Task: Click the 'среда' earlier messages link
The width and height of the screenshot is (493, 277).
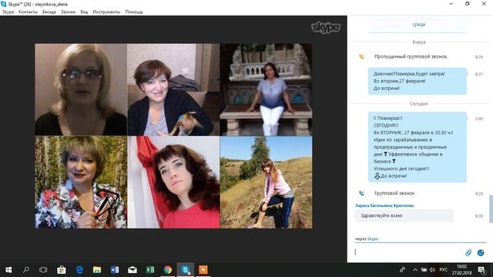Action: point(419,25)
